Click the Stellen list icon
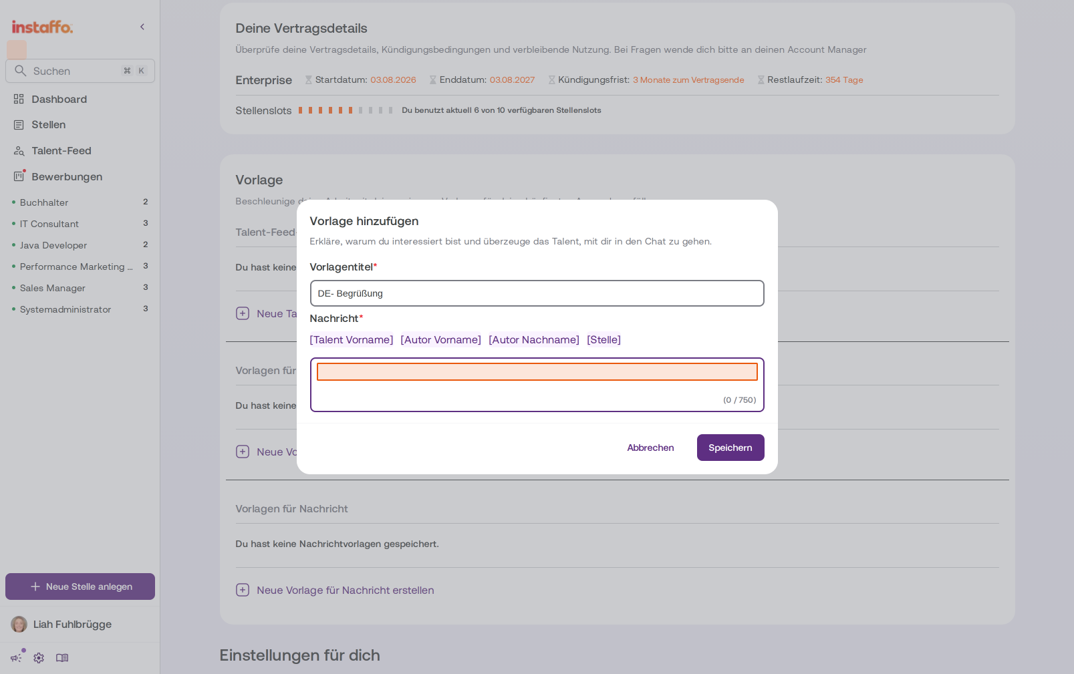The height and width of the screenshot is (674, 1074). point(19,125)
